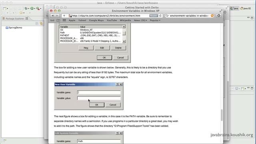256x144 pixels.
Task: Minimize the upper right Eclipse view
Action: [248, 18]
